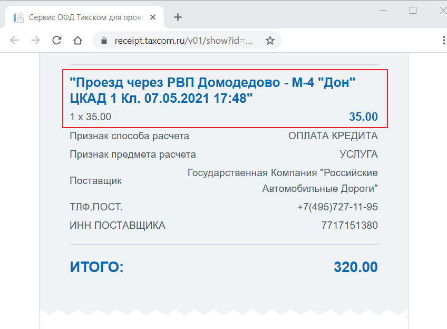
Task: Click the item price 35.00 in bold
Action: [x=363, y=117]
